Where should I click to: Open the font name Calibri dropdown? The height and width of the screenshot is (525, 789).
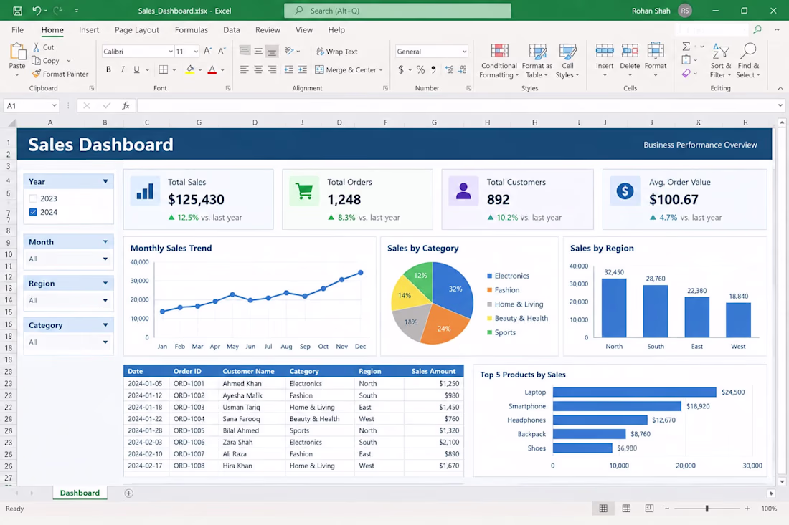pos(171,52)
